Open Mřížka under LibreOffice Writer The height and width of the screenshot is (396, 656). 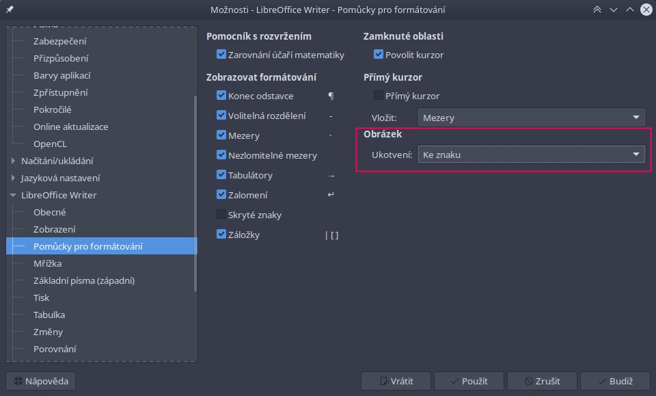click(x=47, y=264)
